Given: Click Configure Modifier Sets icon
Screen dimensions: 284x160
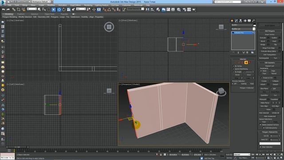Looking at the screenshot, I should click(x=252, y=52).
